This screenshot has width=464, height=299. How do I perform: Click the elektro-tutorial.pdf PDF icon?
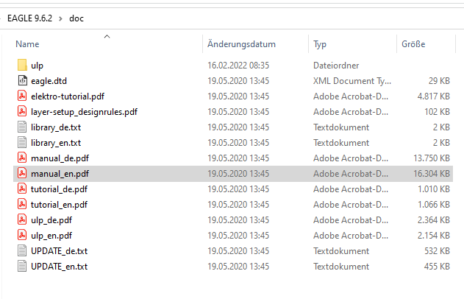[21, 96]
